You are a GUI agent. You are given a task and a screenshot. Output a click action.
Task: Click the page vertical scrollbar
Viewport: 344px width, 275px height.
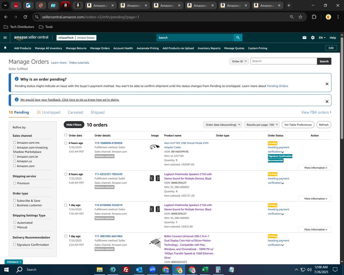[x=342, y=89]
